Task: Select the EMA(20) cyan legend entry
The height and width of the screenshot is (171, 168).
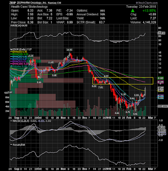Action: [x=18, y=57]
